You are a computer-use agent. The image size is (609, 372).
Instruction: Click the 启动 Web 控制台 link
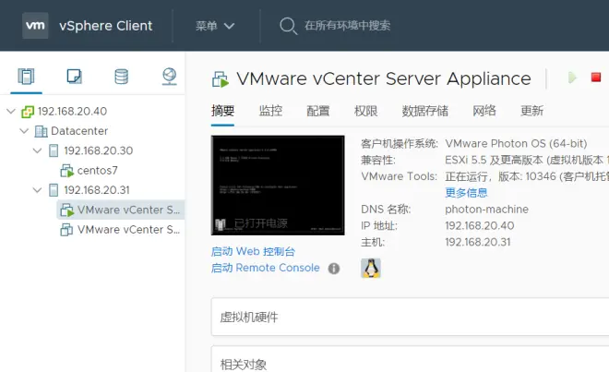pos(253,251)
